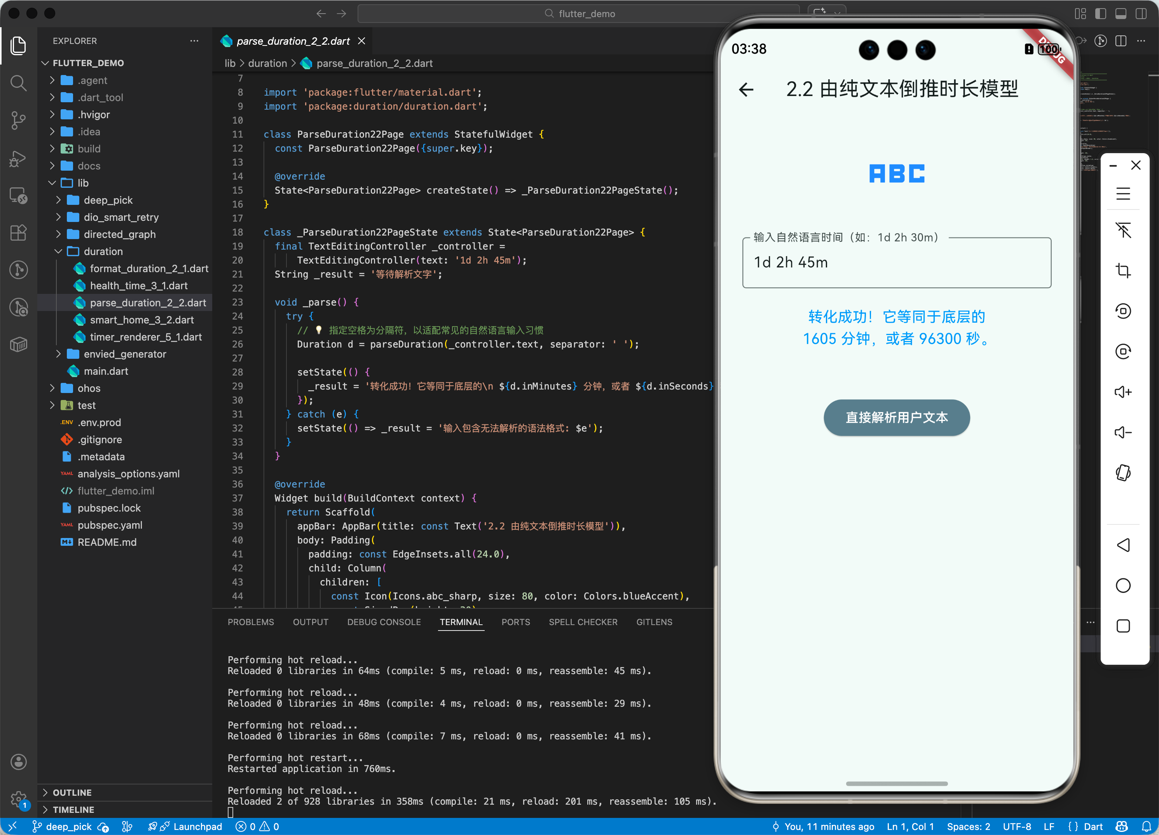Open the Search view in activity bar

[x=18, y=83]
